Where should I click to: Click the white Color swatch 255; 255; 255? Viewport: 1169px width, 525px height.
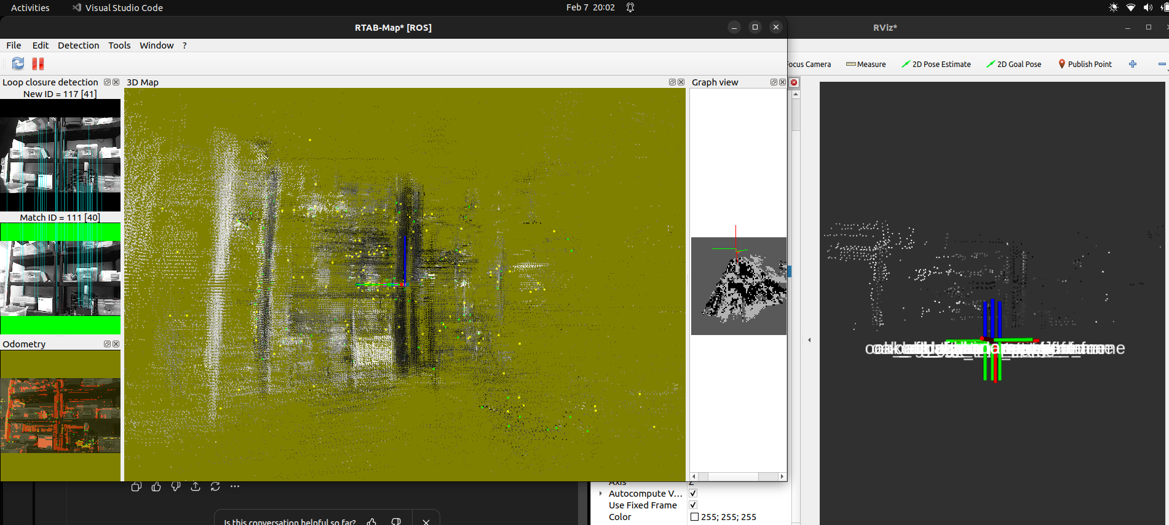pos(695,517)
